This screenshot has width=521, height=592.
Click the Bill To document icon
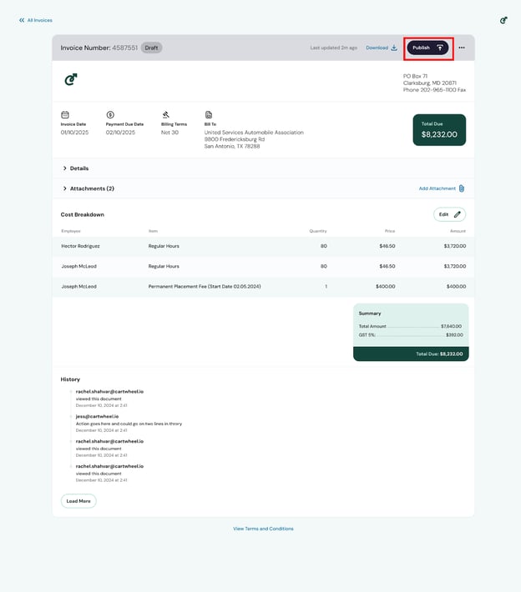pyautogui.click(x=209, y=114)
